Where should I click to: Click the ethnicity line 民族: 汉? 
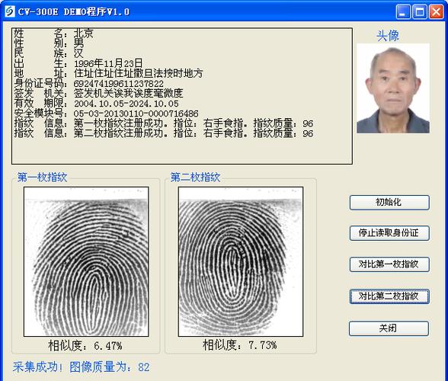(x=49, y=53)
